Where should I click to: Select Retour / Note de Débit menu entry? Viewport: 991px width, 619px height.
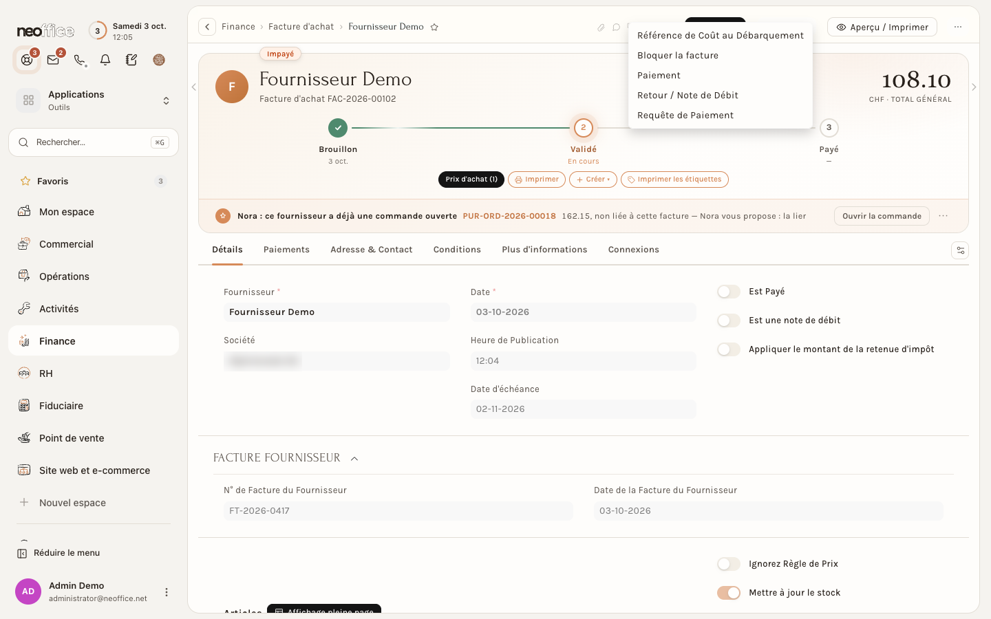[721, 96]
